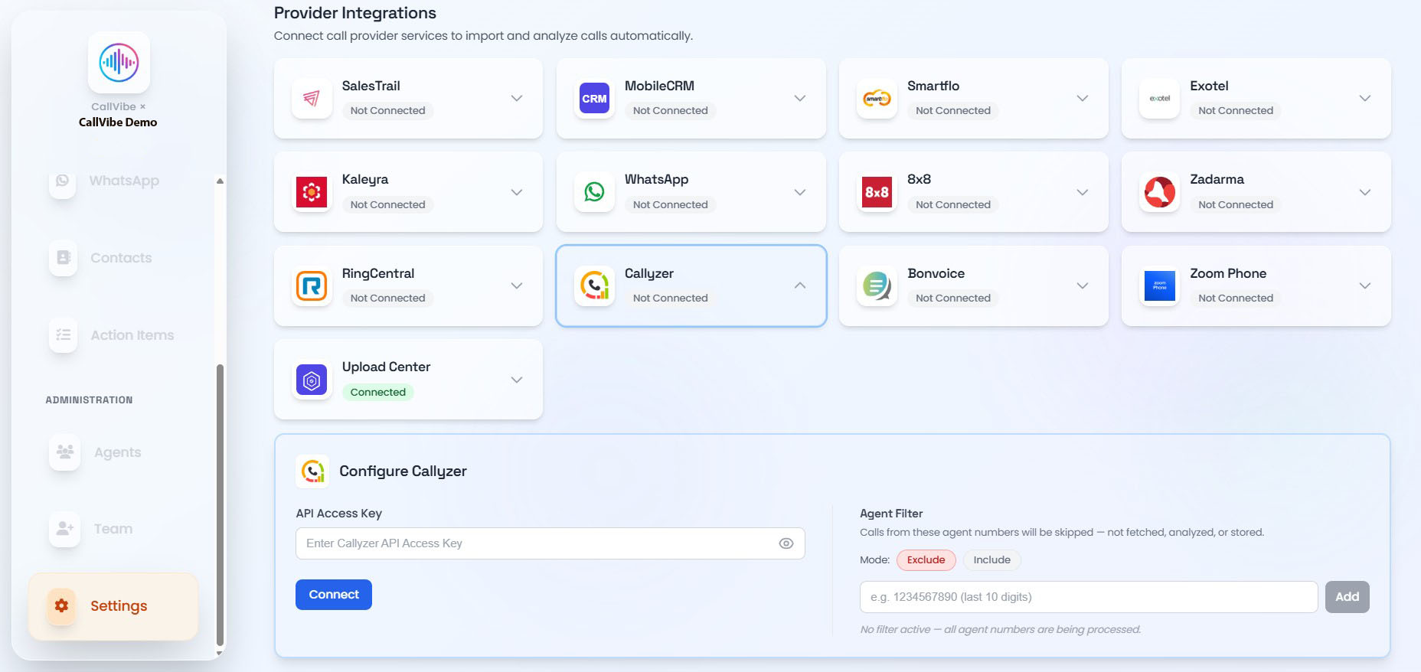Click the SalesTrail provider icon
This screenshot has height=672, width=1421.
pyautogui.click(x=312, y=99)
